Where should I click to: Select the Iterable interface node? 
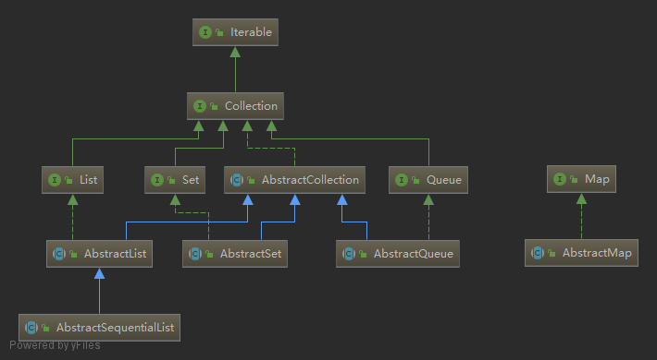pos(235,32)
